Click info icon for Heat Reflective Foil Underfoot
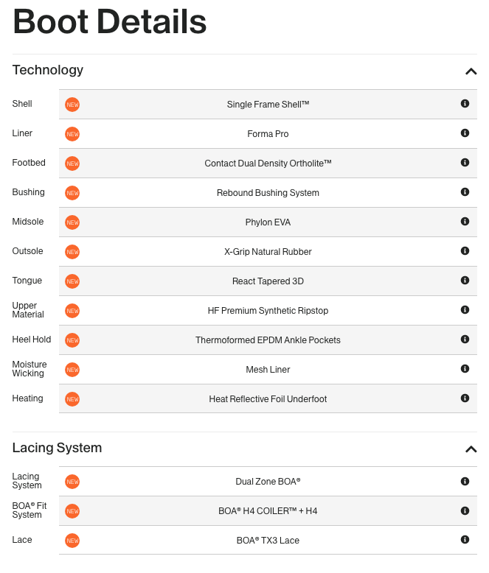Screen dimensions: 489x573 click(465, 398)
